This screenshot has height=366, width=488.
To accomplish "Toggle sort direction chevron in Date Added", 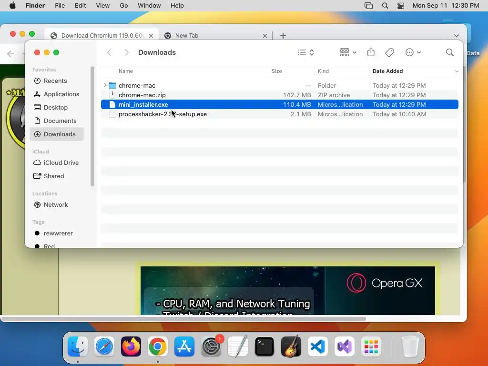I will [457, 71].
